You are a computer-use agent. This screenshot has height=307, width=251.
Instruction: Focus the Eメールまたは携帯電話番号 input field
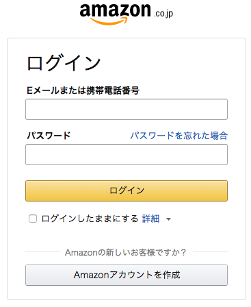(127, 109)
